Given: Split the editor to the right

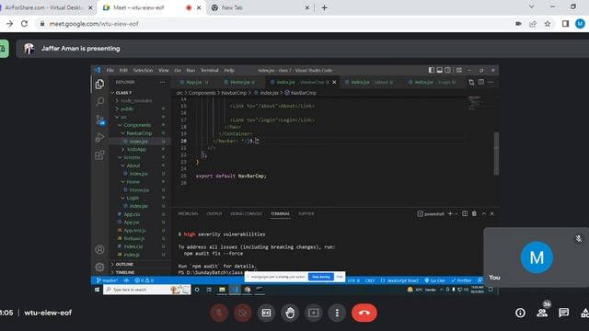Looking at the screenshot, I should pyautogui.click(x=481, y=82).
